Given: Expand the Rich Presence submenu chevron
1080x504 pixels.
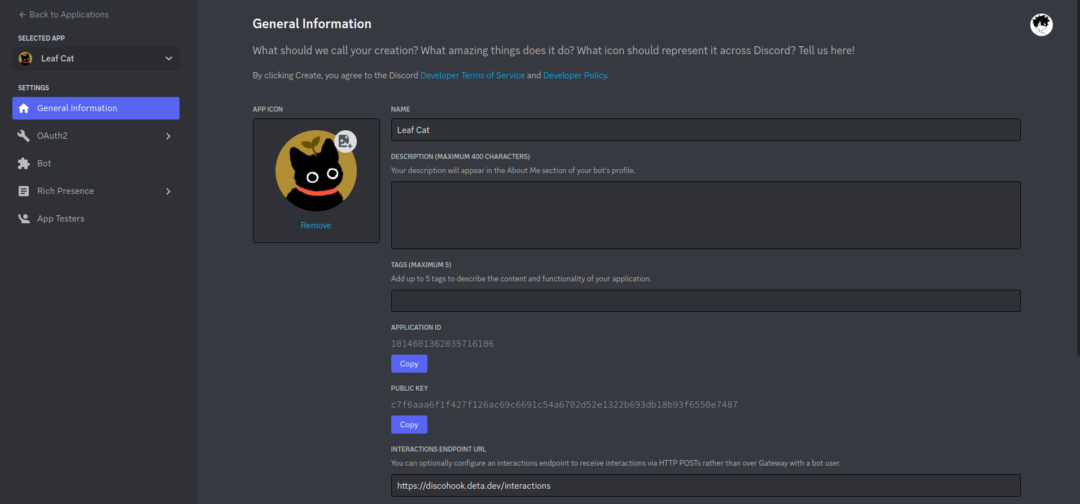Looking at the screenshot, I should coord(168,191).
